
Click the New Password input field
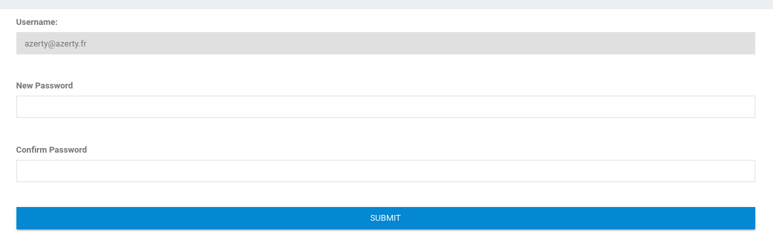coord(386,107)
